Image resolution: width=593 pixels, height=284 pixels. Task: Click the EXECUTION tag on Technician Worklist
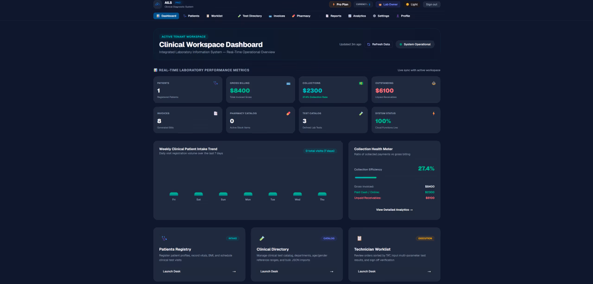(425, 239)
